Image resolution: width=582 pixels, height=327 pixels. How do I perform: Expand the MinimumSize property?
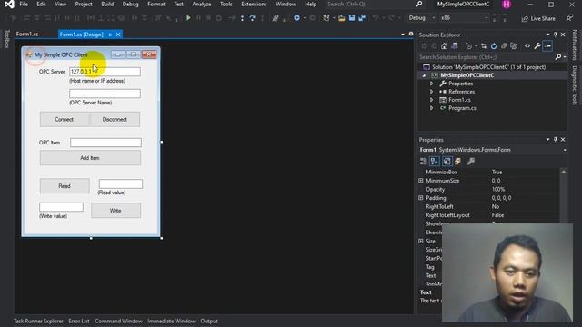pyautogui.click(x=420, y=181)
